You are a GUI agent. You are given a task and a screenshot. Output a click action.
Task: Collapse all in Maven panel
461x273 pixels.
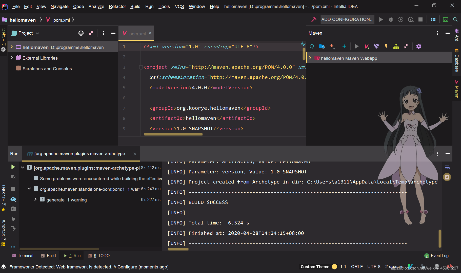[x=406, y=46]
